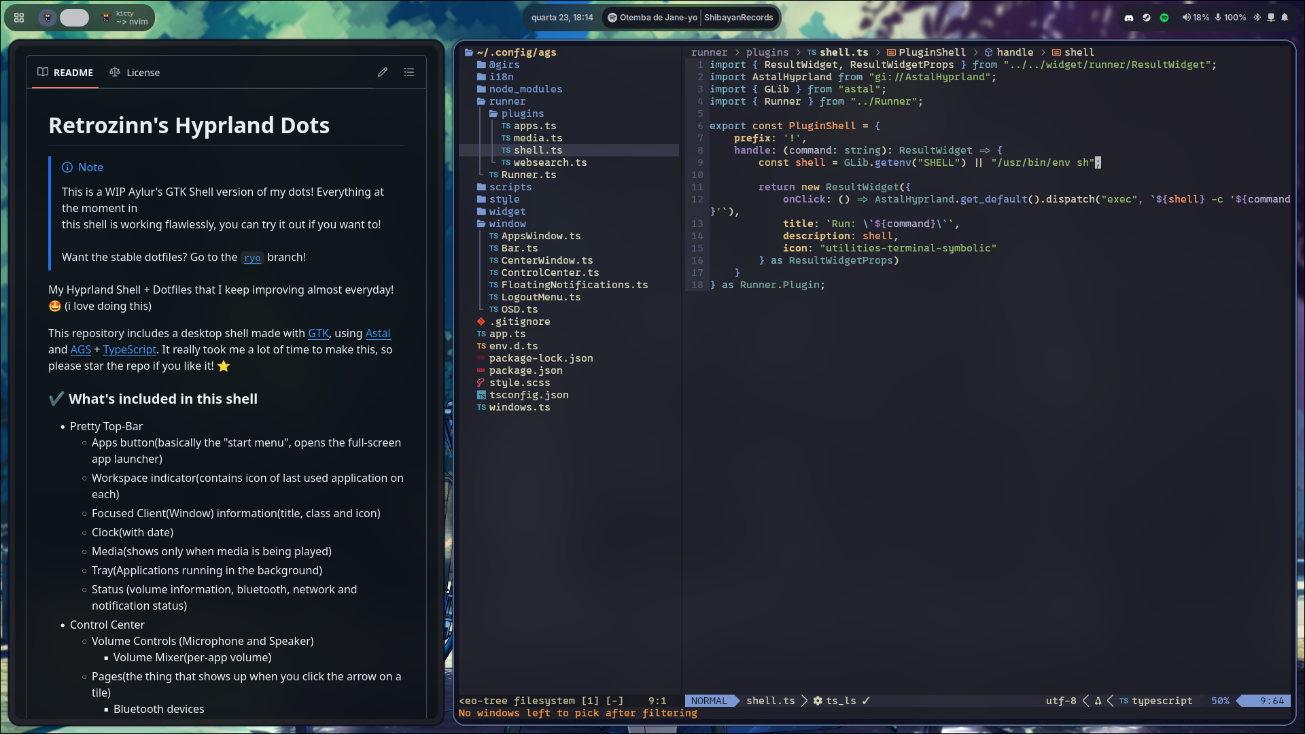Open websearch.ts in the file tree
Screen dimensions: 1305x734
[544, 162]
